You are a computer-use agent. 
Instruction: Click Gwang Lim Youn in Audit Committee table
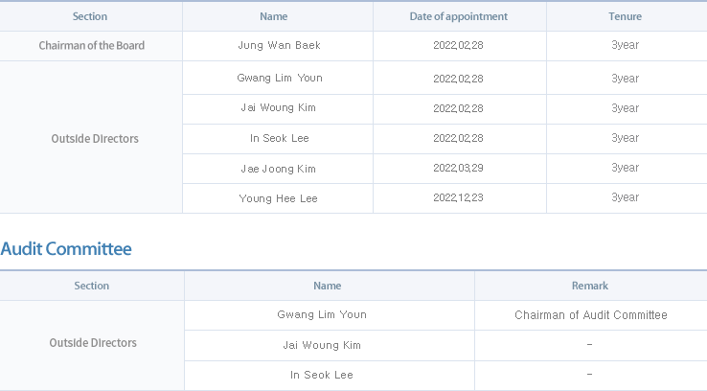coord(322,314)
